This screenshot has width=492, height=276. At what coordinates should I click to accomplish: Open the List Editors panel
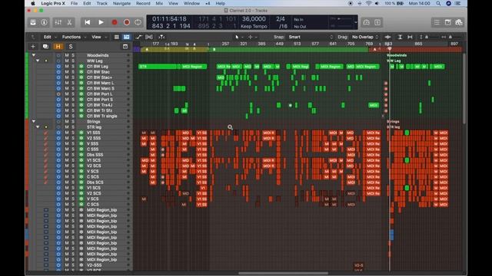click(x=437, y=22)
